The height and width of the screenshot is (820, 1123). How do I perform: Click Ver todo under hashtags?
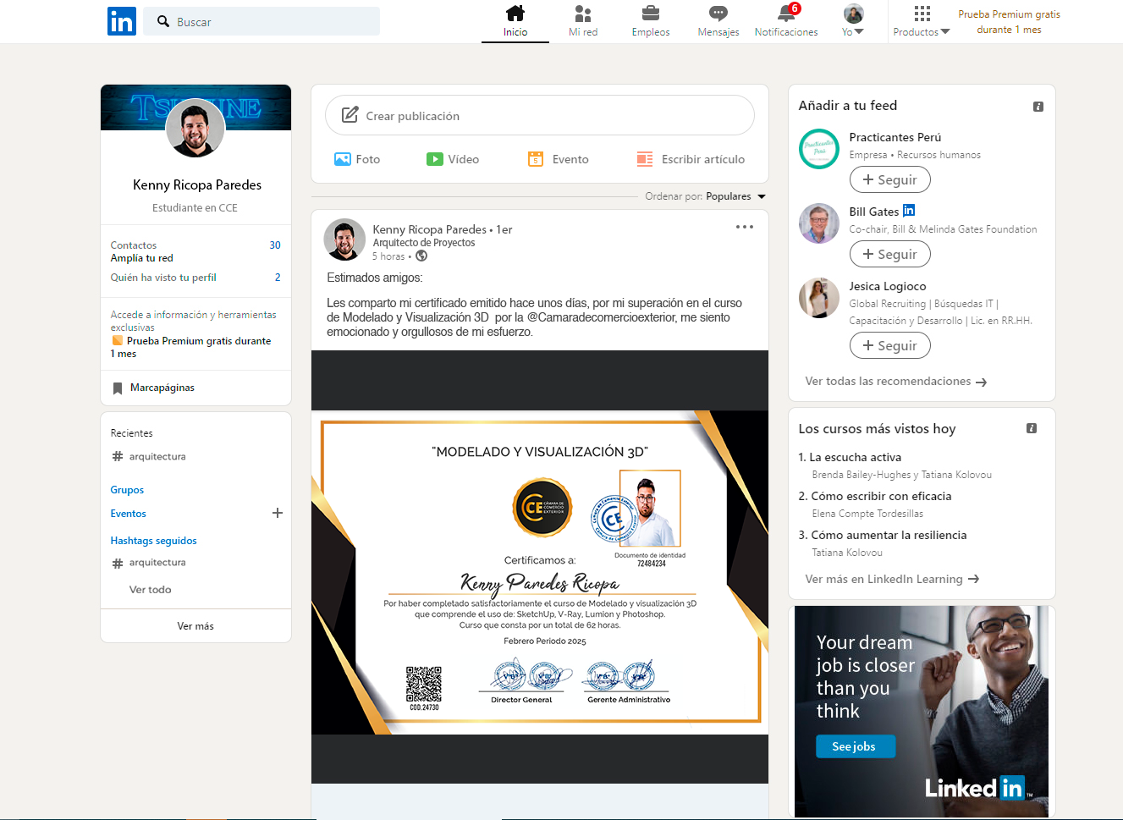(x=150, y=590)
